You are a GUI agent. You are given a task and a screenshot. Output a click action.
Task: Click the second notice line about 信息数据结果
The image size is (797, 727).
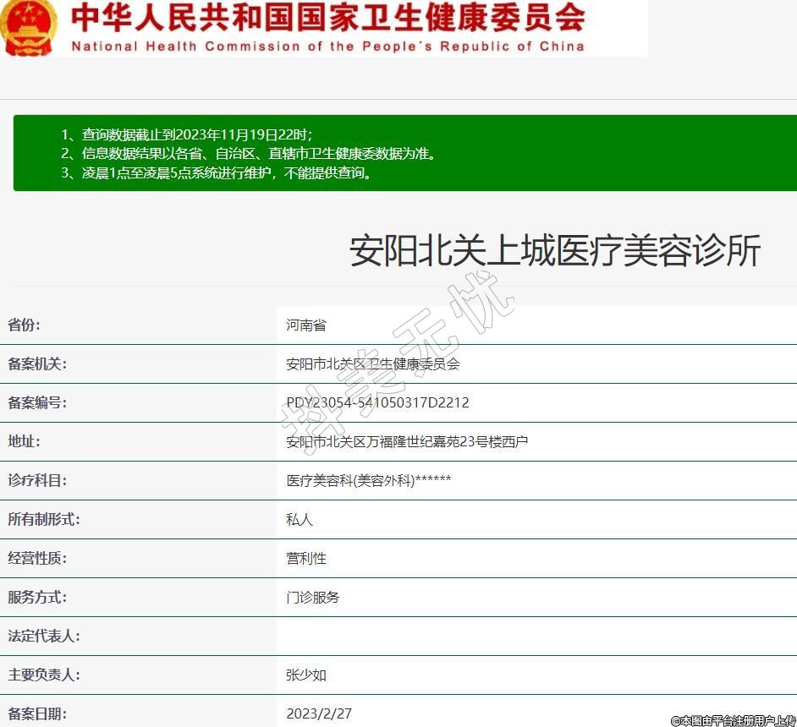tap(249, 154)
